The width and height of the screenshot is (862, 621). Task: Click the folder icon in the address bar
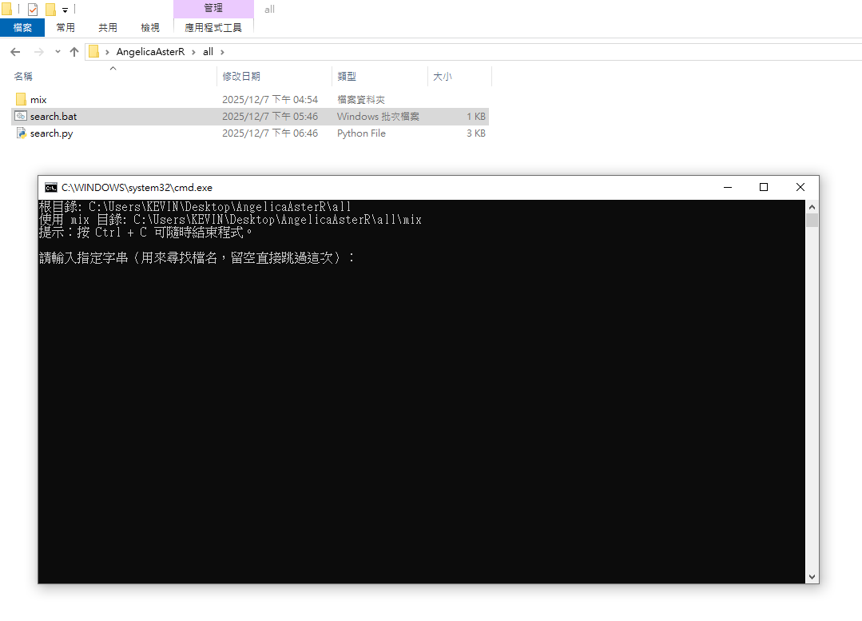pos(94,52)
